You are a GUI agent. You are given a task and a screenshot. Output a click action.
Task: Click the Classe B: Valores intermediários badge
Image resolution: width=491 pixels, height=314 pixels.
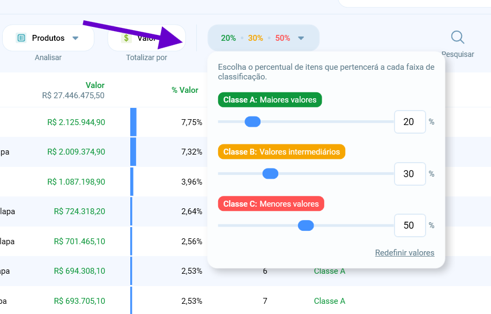pyautogui.click(x=281, y=152)
